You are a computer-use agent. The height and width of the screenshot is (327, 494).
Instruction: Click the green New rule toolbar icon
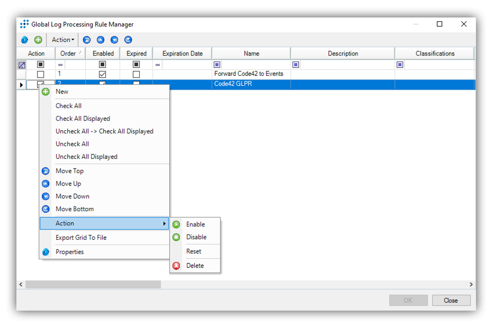pos(38,40)
